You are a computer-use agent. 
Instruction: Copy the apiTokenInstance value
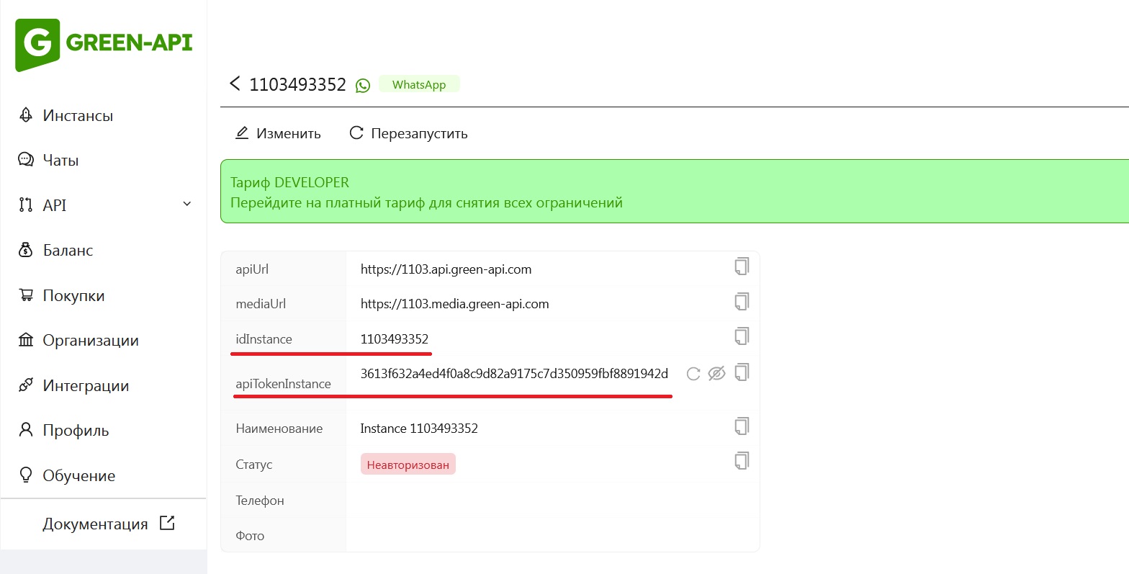coord(742,372)
